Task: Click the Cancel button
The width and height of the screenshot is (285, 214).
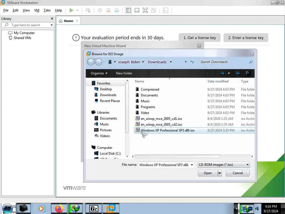Action: (x=238, y=173)
